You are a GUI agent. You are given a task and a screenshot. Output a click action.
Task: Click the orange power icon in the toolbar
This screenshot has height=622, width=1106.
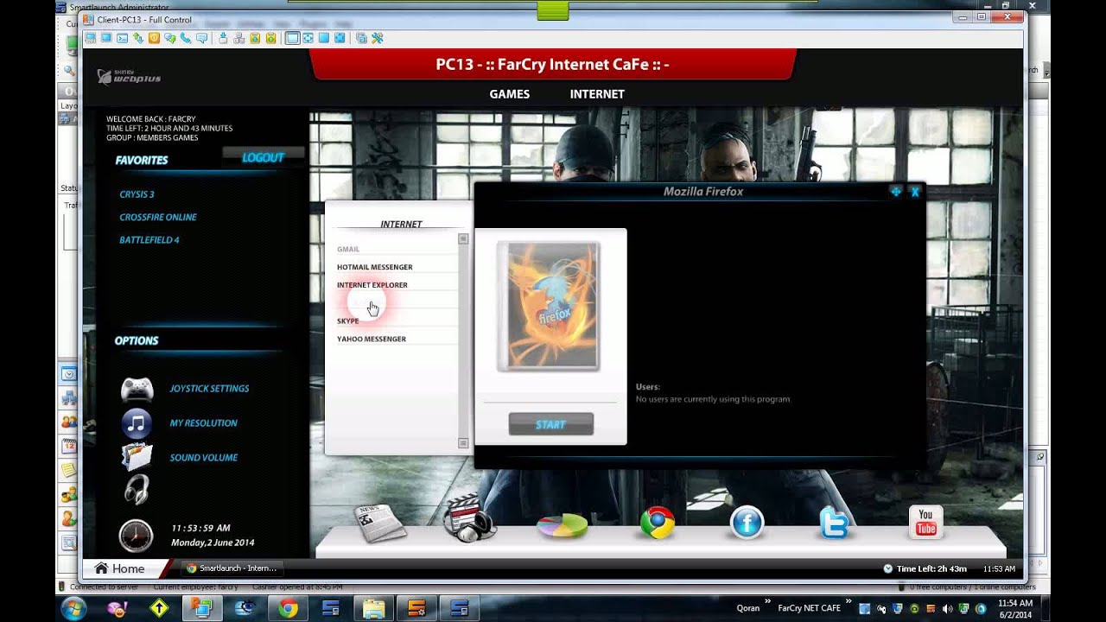[x=154, y=38]
